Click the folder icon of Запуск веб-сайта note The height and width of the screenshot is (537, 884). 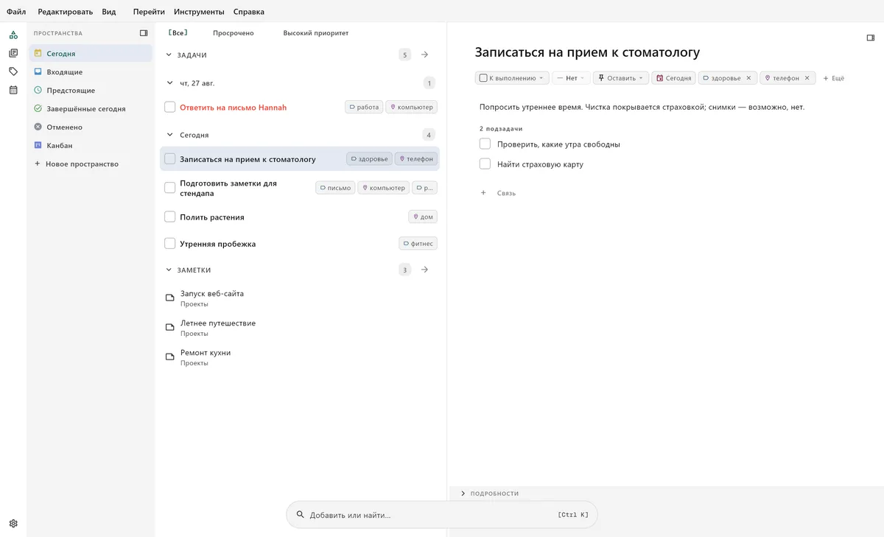pos(169,298)
